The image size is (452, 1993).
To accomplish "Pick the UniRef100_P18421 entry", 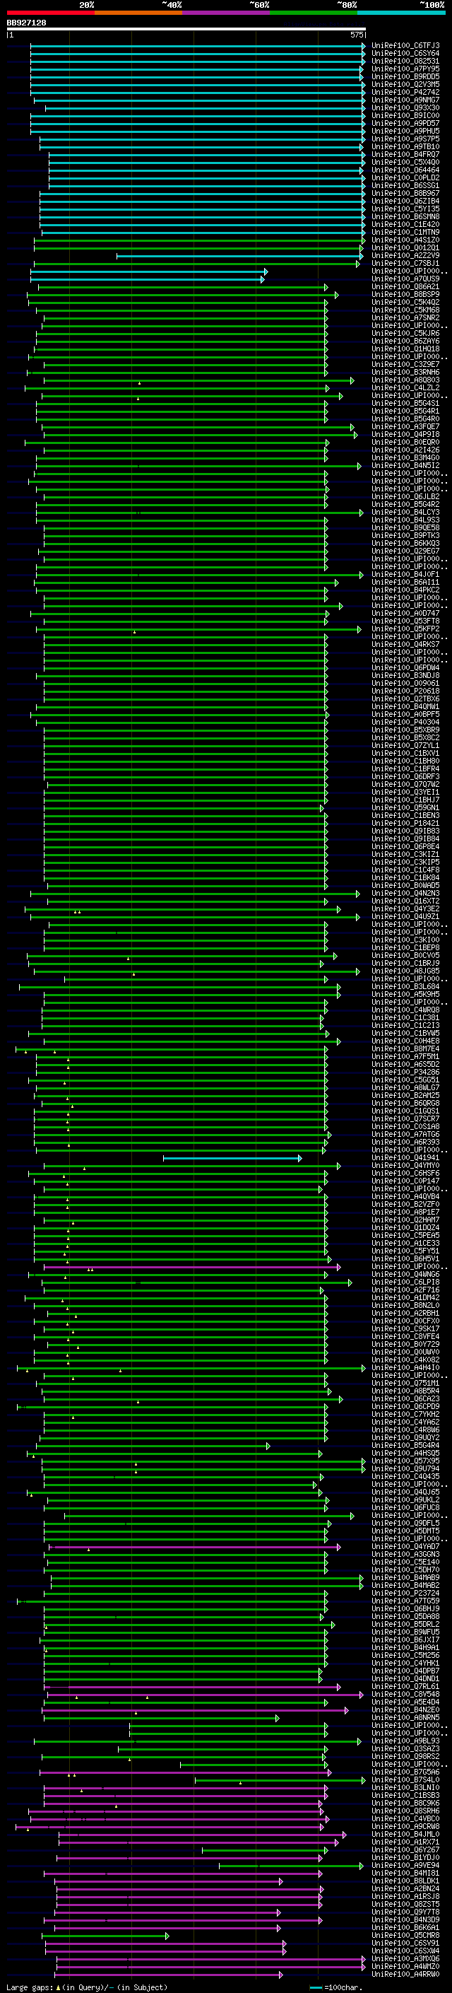I will 405,823.
